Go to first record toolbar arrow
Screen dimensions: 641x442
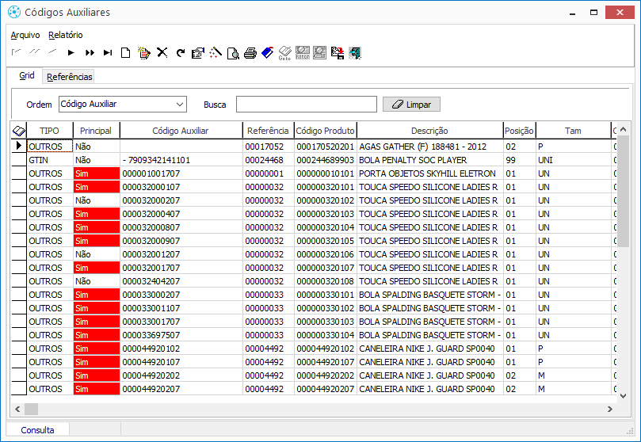pos(17,52)
